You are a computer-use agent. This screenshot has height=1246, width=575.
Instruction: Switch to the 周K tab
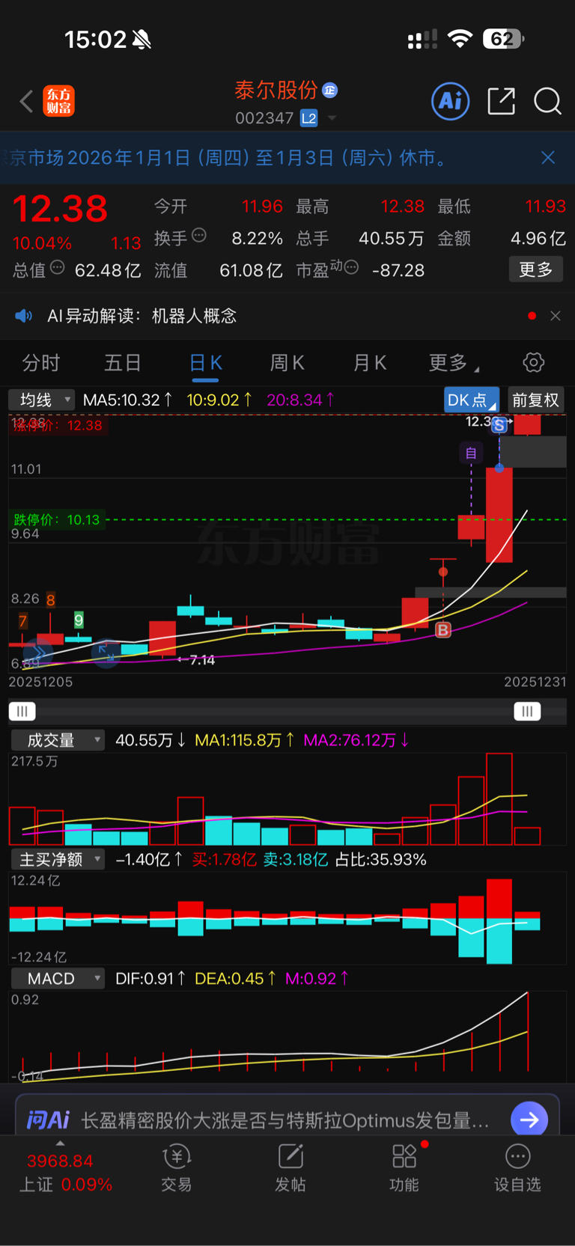click(287, 363)
